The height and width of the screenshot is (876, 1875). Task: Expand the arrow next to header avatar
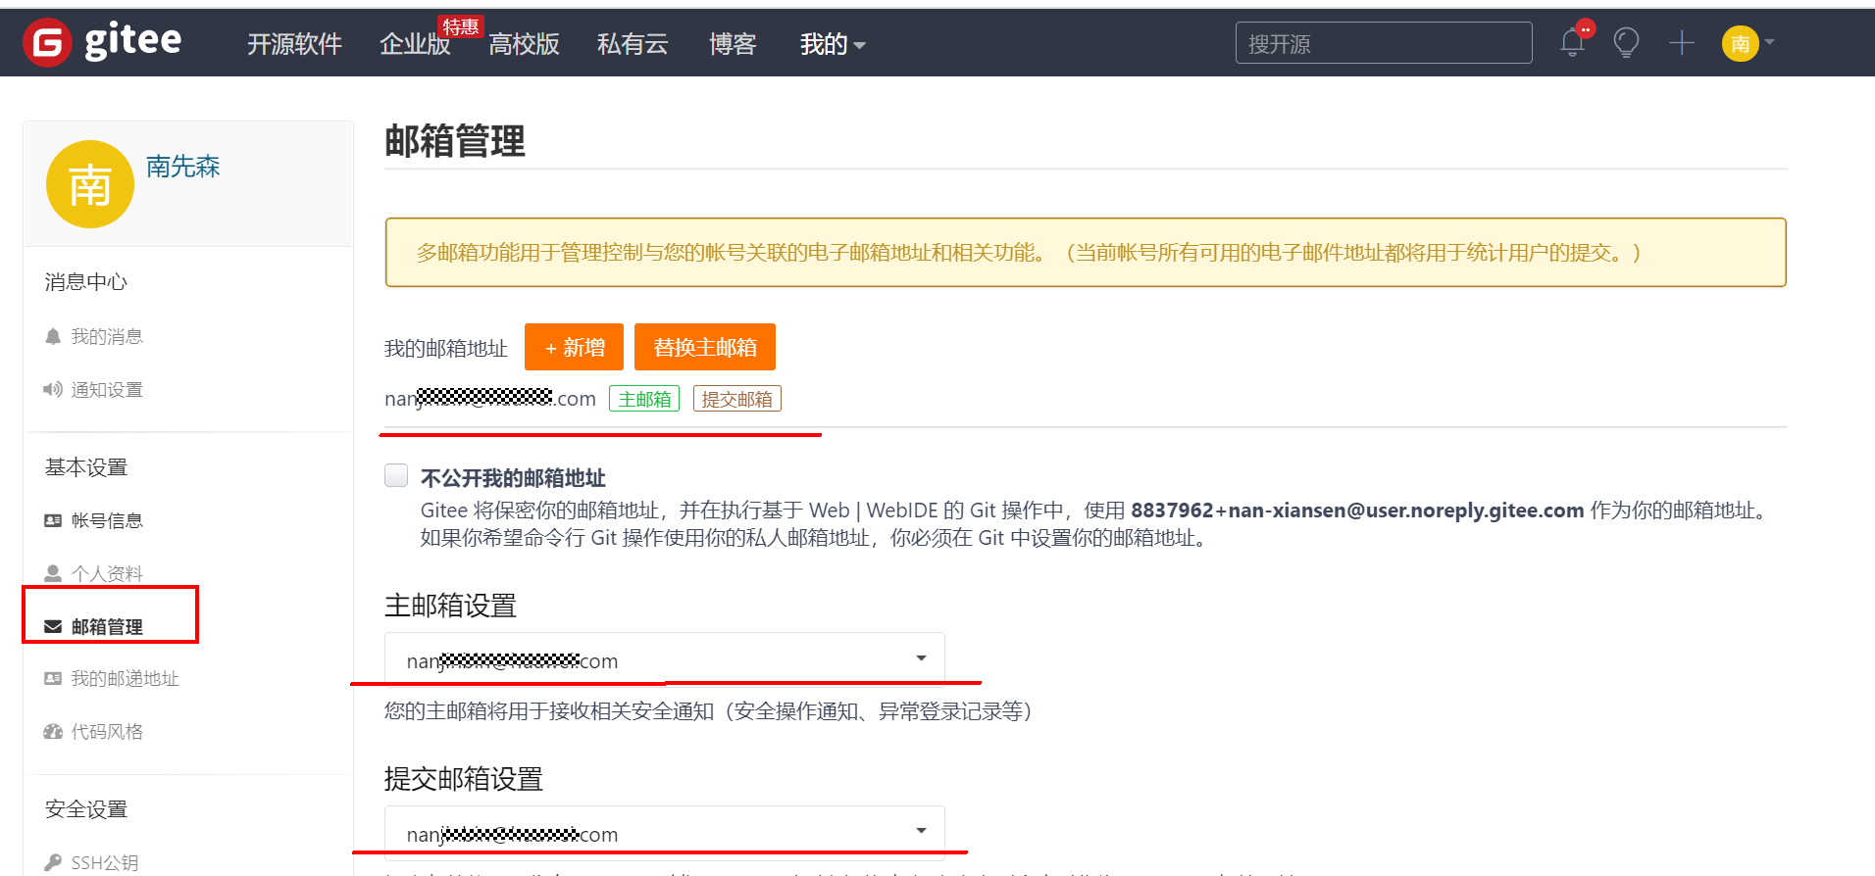(1769, 42)
